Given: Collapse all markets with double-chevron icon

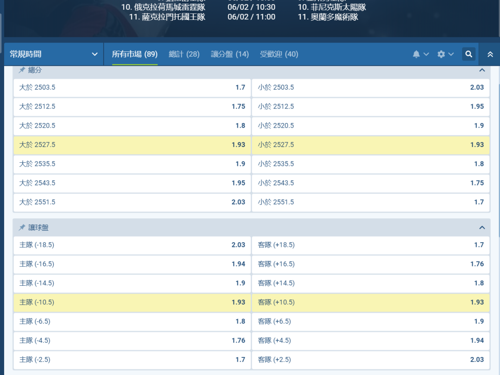Looking at the screenshot, I should coord(490,55).
